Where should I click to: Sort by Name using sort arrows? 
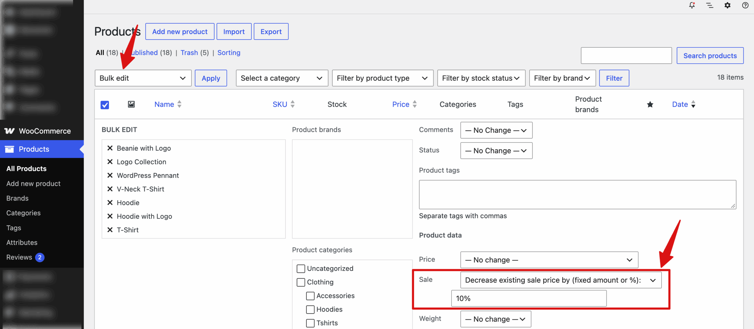(x=179, y=104)
